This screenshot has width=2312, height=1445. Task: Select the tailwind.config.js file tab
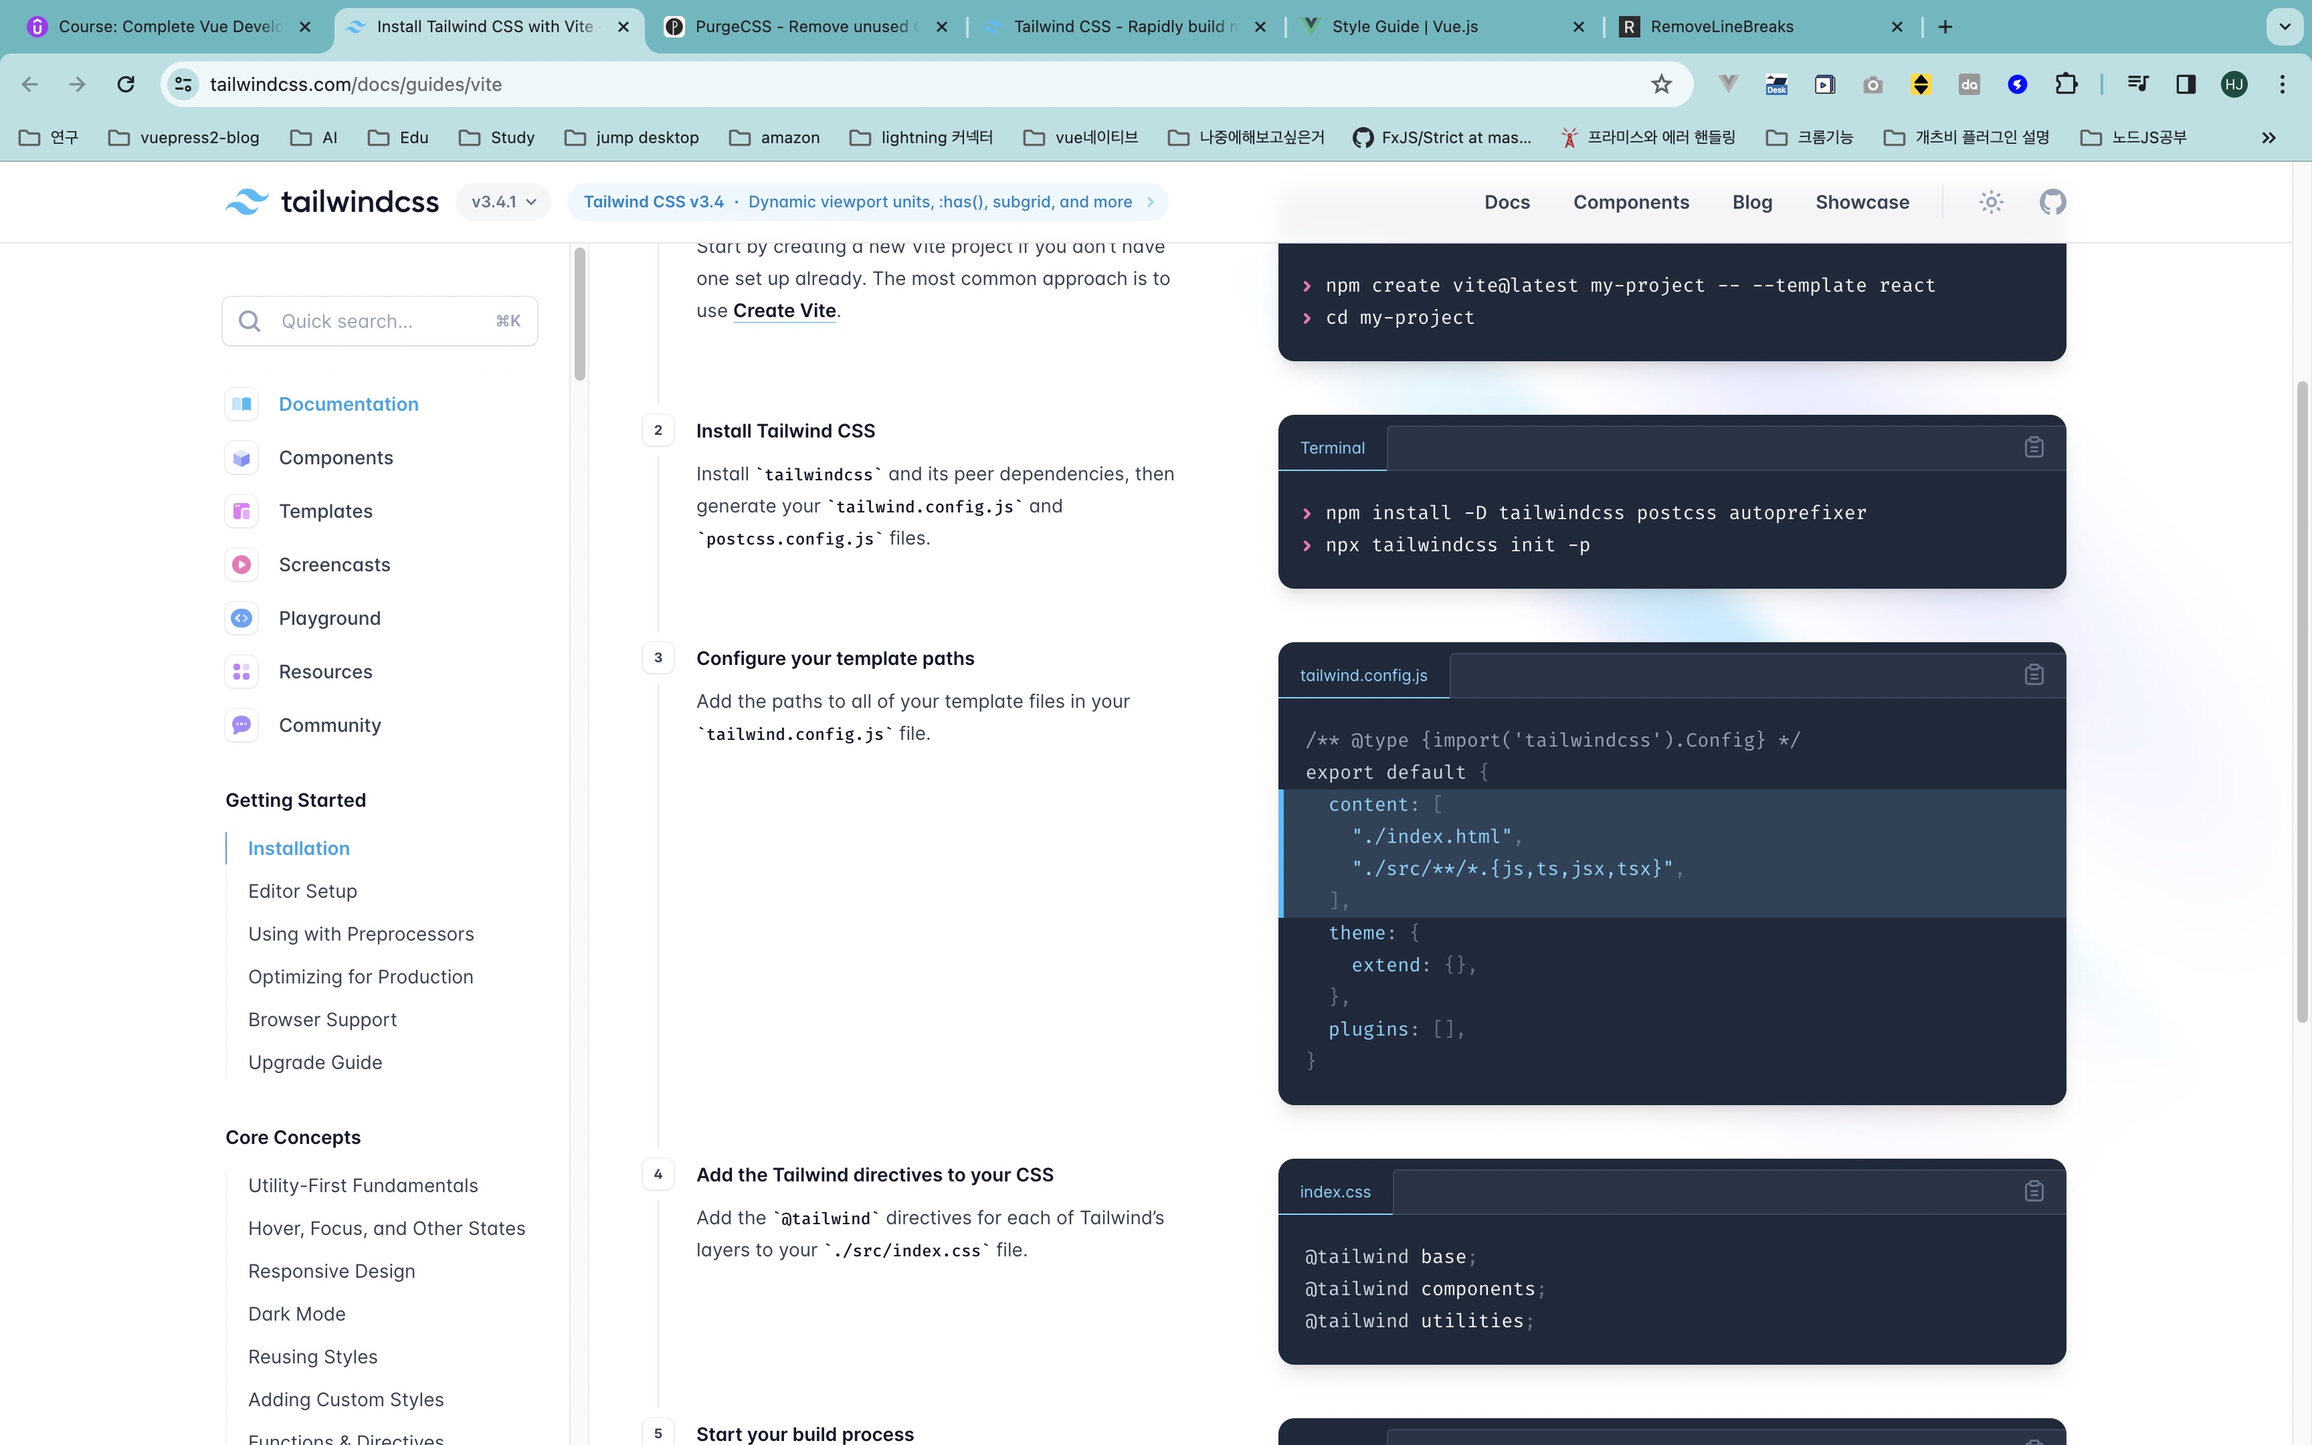click(x=1363, y=675)
